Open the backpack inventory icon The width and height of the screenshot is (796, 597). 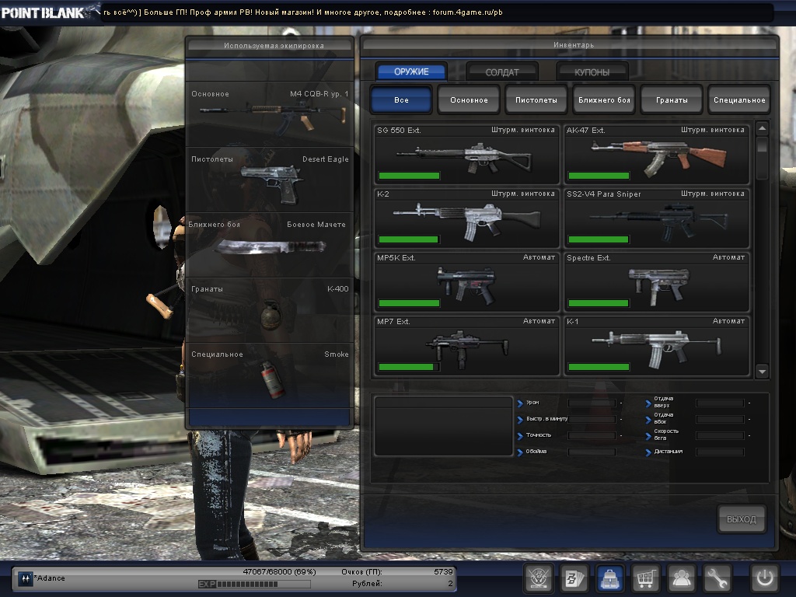[609, 578]
